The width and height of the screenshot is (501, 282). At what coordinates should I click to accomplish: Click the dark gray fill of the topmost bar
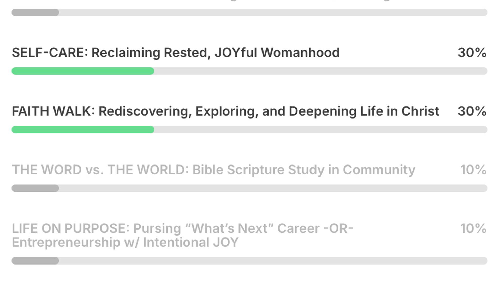35,13
